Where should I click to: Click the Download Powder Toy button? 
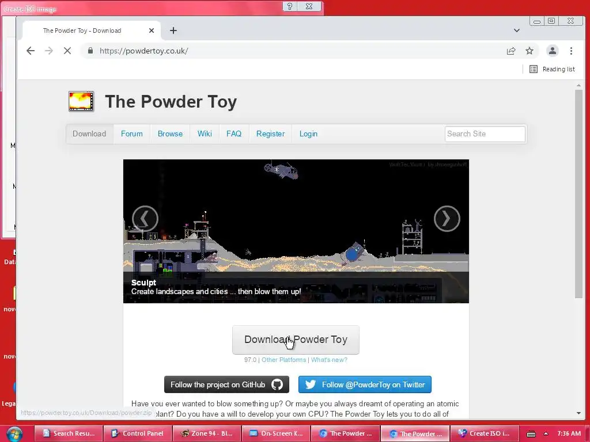coord(296,340)
